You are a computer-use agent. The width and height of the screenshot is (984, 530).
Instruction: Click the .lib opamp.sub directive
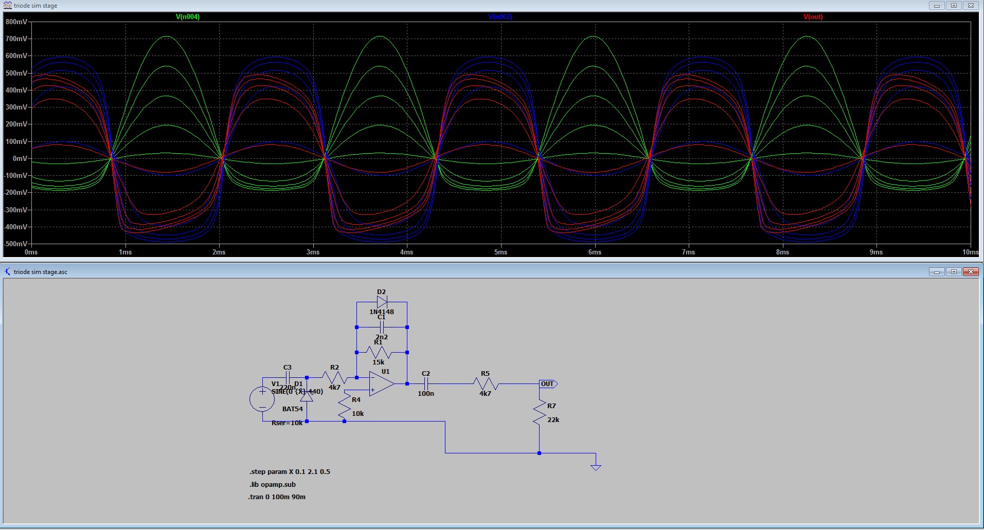click(x=273, y=484)
